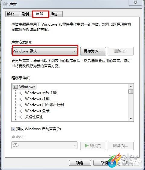Click the speaker icon beside Windows 登录
145x170 pixels.
tap(21, 111)
